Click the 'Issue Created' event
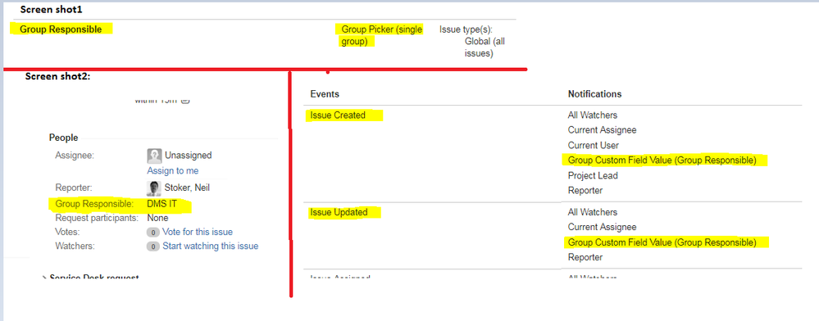This screenshot has height=321, width=819. 338,115
